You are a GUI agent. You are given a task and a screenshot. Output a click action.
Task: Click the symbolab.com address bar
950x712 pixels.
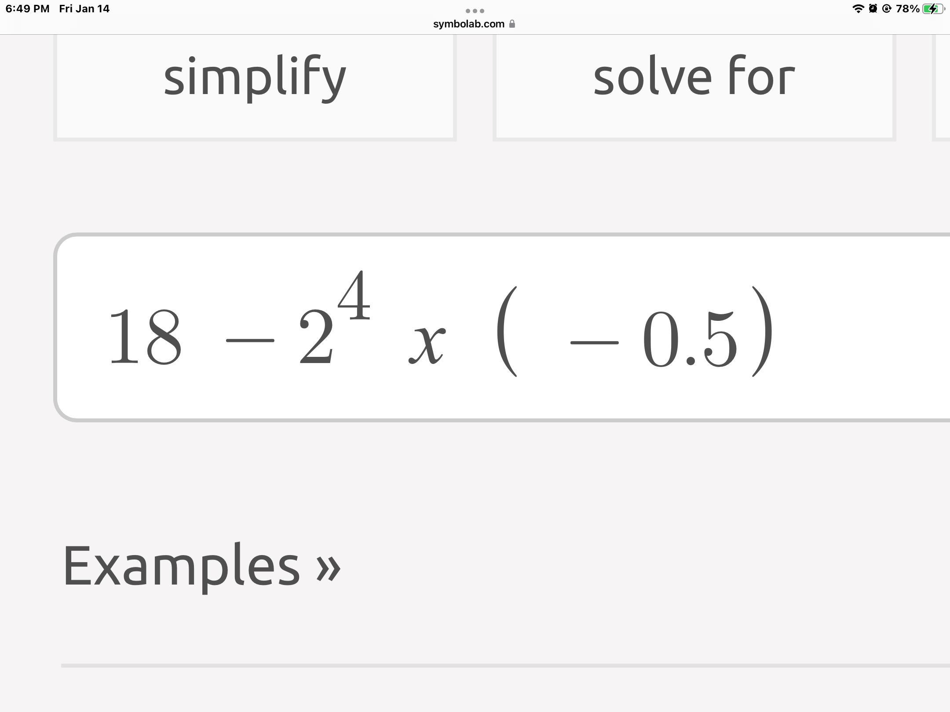tap(469, 24)
